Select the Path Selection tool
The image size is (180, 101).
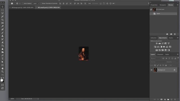(x=3, y=62)
